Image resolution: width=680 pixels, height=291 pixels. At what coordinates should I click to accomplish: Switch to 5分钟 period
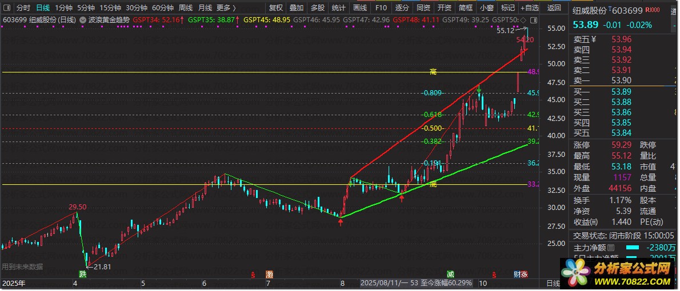pos(86,8)
